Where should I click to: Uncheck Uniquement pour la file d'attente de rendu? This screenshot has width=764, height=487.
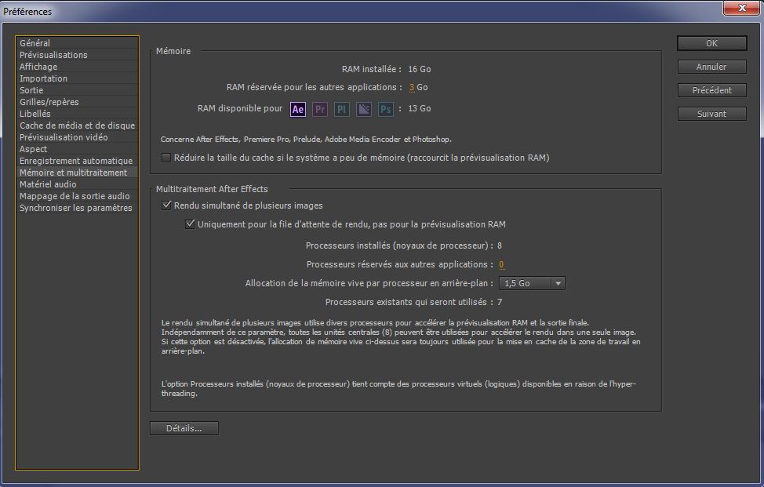click(x=190, y=224)
